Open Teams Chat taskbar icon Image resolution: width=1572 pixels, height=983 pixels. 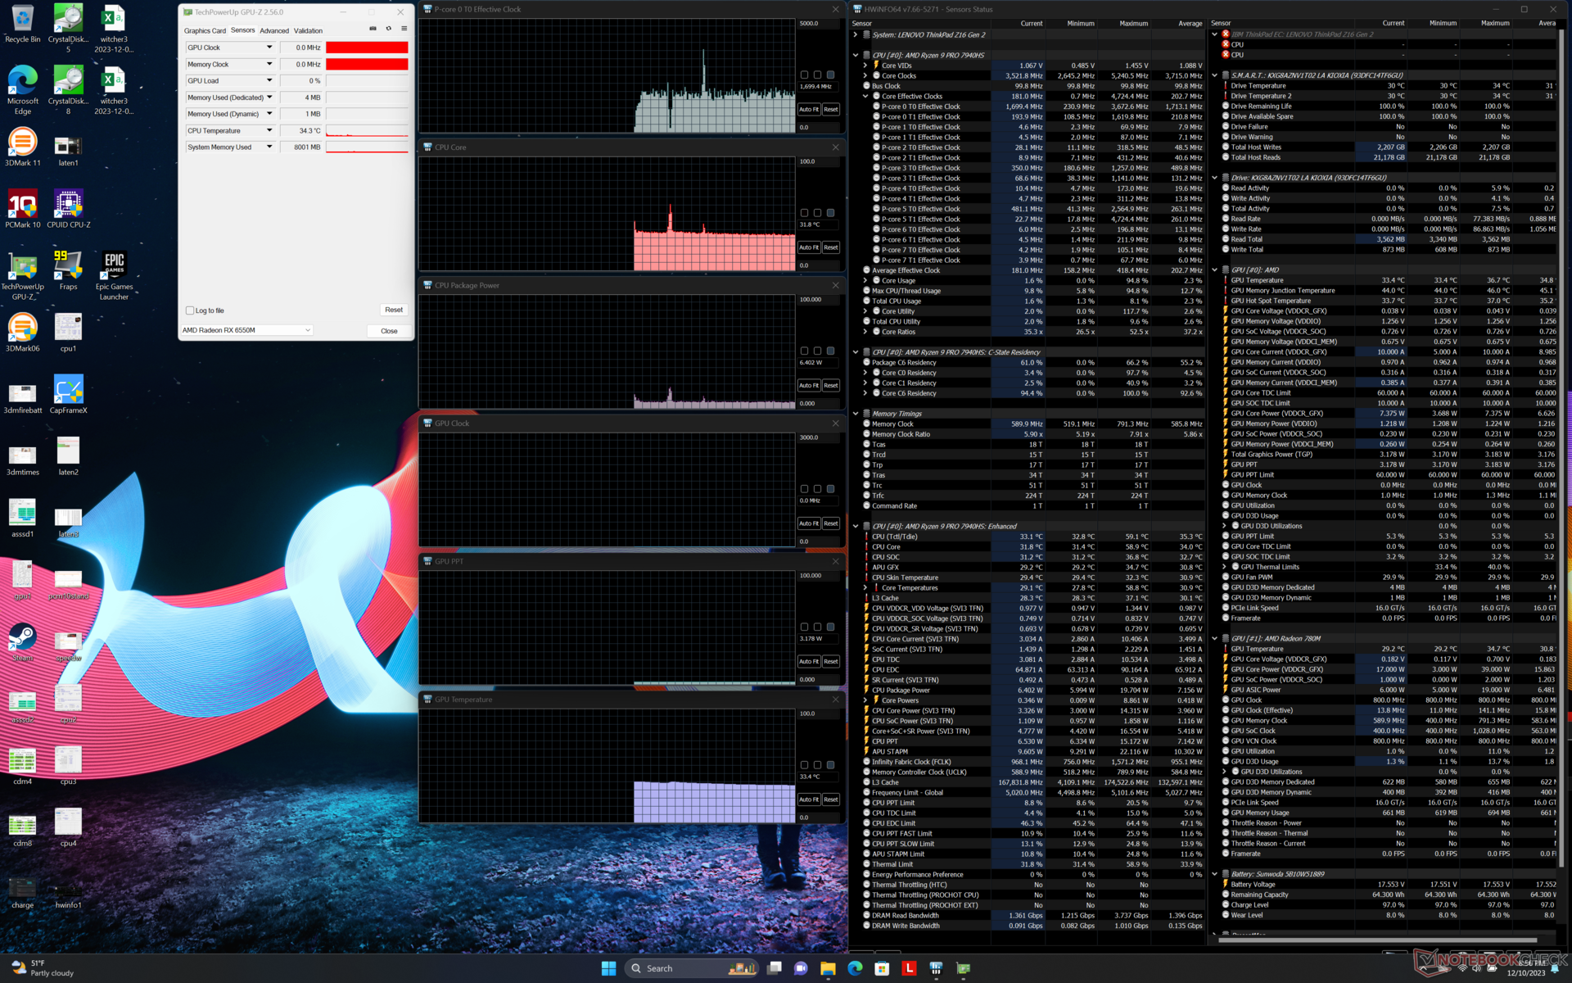pos(801,968)
